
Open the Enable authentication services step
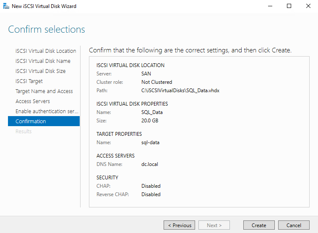tap(47, 111)
